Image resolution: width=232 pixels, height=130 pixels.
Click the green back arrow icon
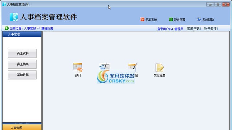tap(6, 28)
